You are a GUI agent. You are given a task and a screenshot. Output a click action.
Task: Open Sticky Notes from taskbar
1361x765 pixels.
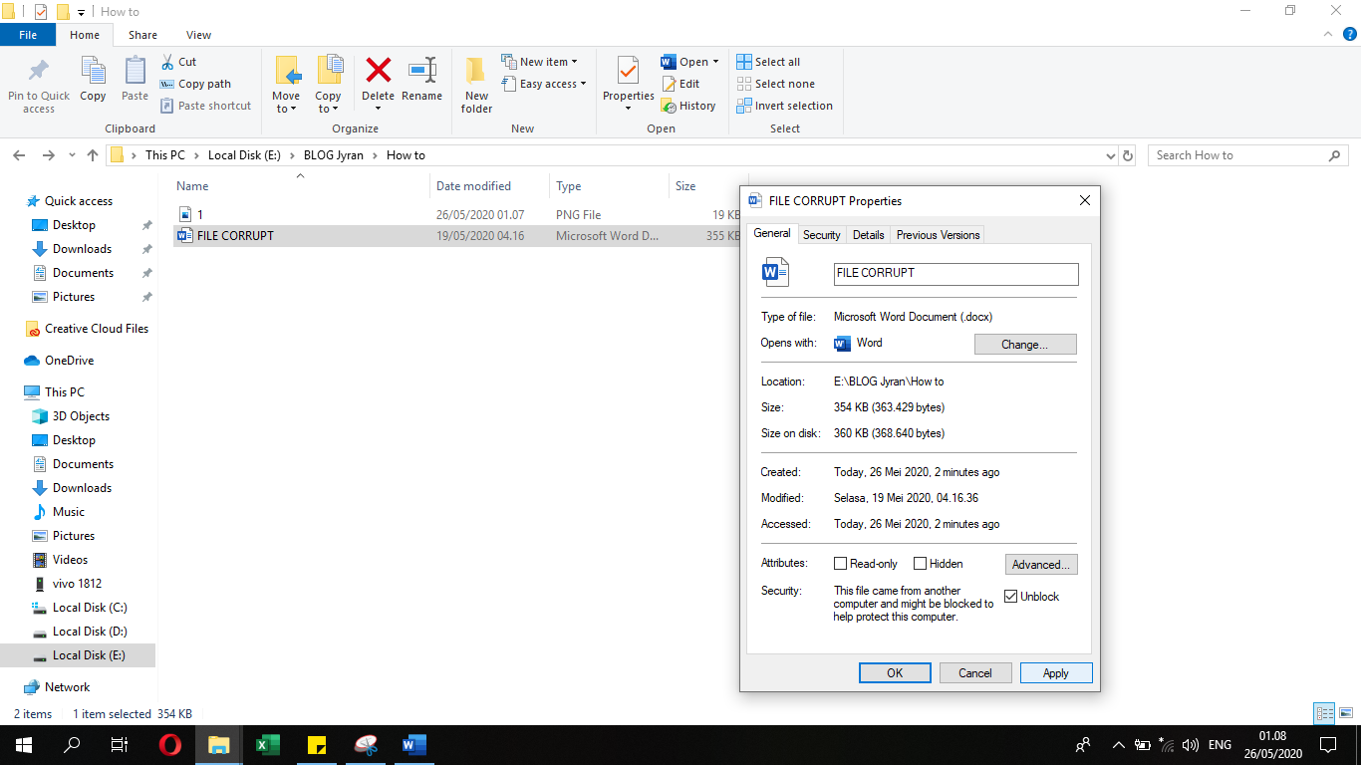click(x=317, y=744)
